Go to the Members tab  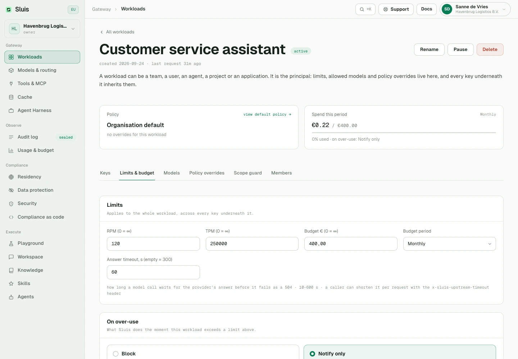point(281,173)
